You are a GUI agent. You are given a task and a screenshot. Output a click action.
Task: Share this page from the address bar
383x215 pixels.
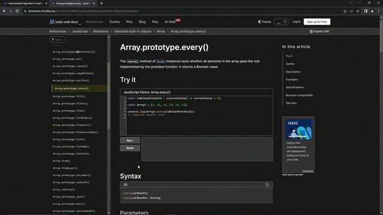coord(351,11)
